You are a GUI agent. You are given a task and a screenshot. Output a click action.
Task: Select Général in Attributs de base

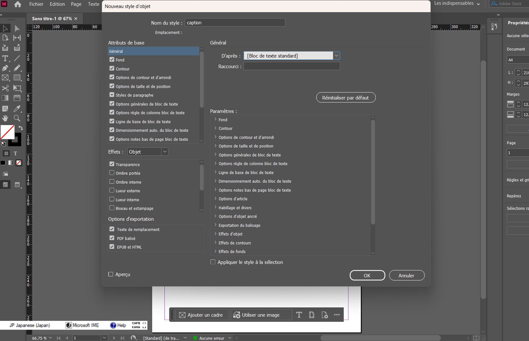[x=154, y=51]
